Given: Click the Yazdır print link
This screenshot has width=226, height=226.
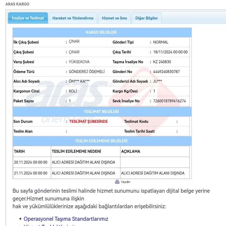Looking at the screenshot, I should tap(125, 182).
